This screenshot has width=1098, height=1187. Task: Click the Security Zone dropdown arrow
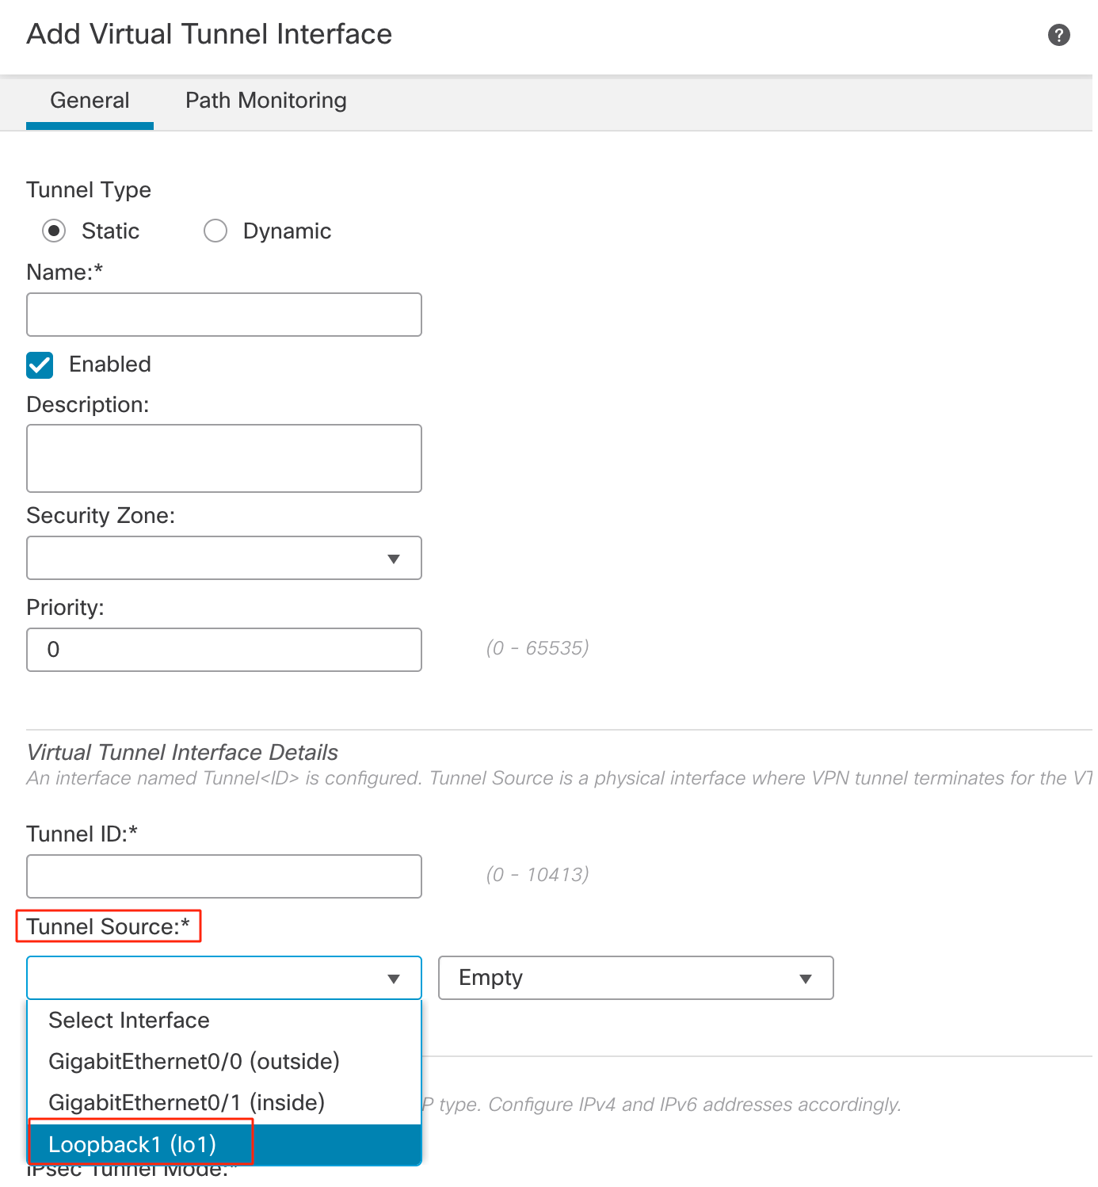click(x=394, y=559)
